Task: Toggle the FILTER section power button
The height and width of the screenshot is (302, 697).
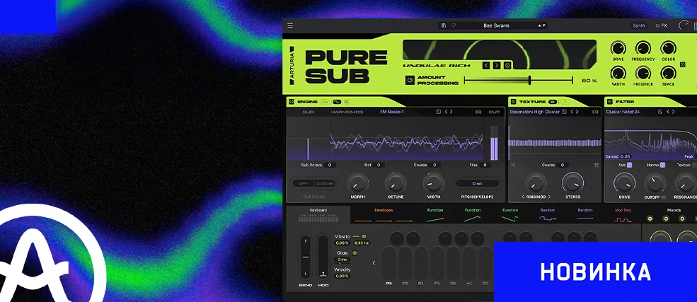Action: pyautogui.click(x=610, y=102)
